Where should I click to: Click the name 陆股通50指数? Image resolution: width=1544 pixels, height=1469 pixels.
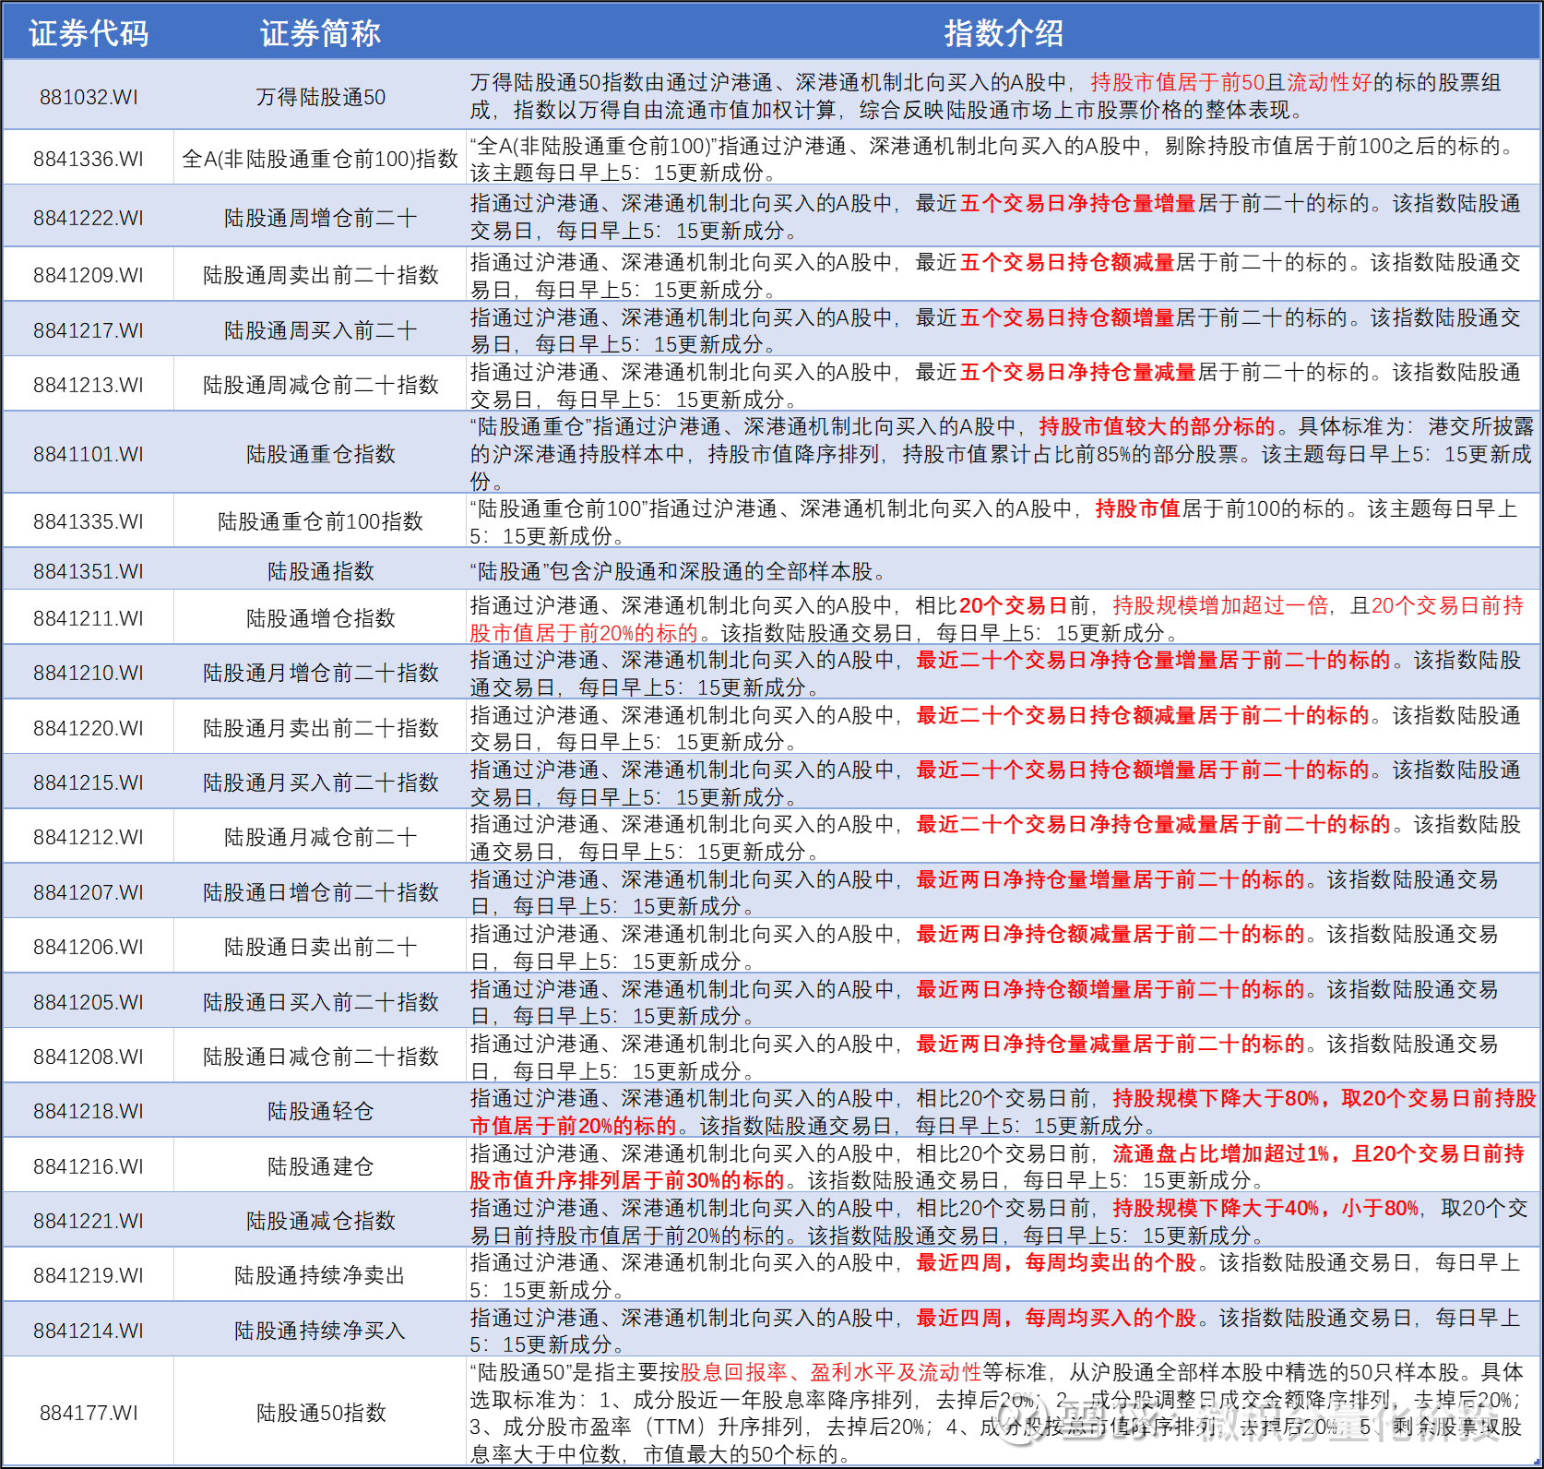(320, 1413)
